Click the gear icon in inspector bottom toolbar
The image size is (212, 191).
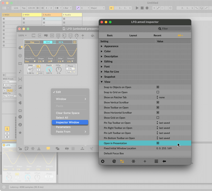tap(103, 161)
